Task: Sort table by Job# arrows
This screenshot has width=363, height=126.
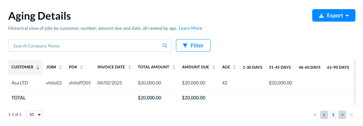Action: point(60,67)
